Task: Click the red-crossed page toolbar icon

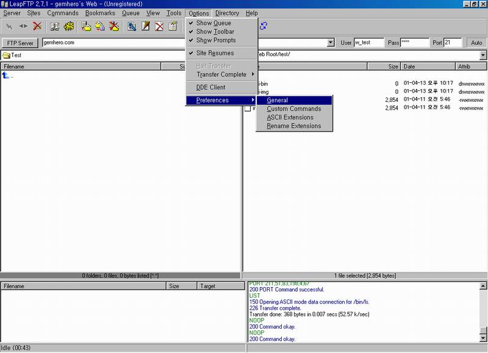Action: point(159,26)
